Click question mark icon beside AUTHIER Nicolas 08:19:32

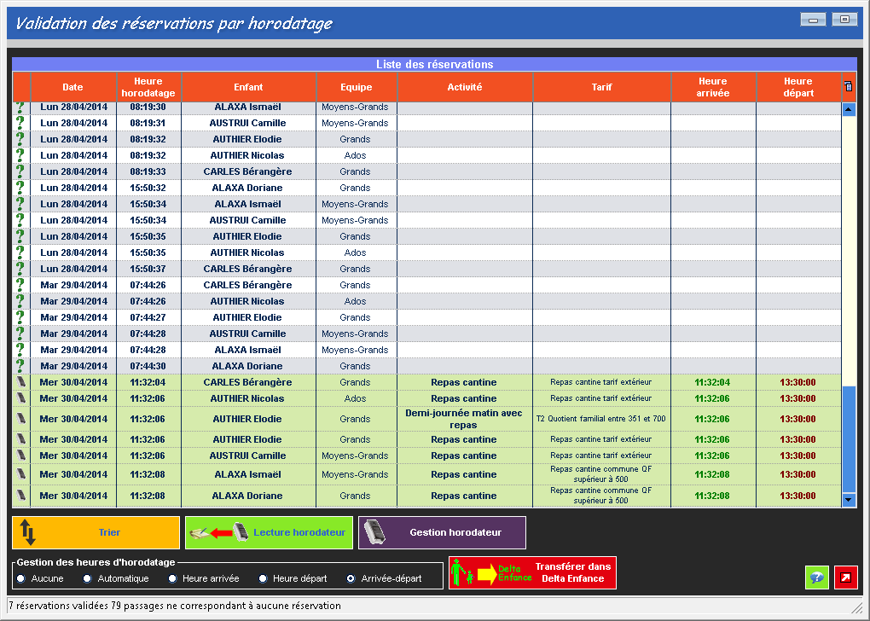click(21, 155)
